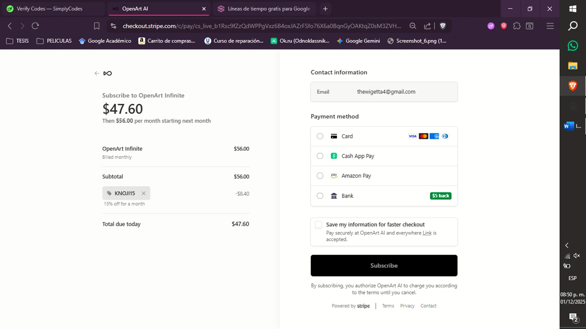Go back in browser history
This screenshot has width=586, height=329.
tap(10, 26)
